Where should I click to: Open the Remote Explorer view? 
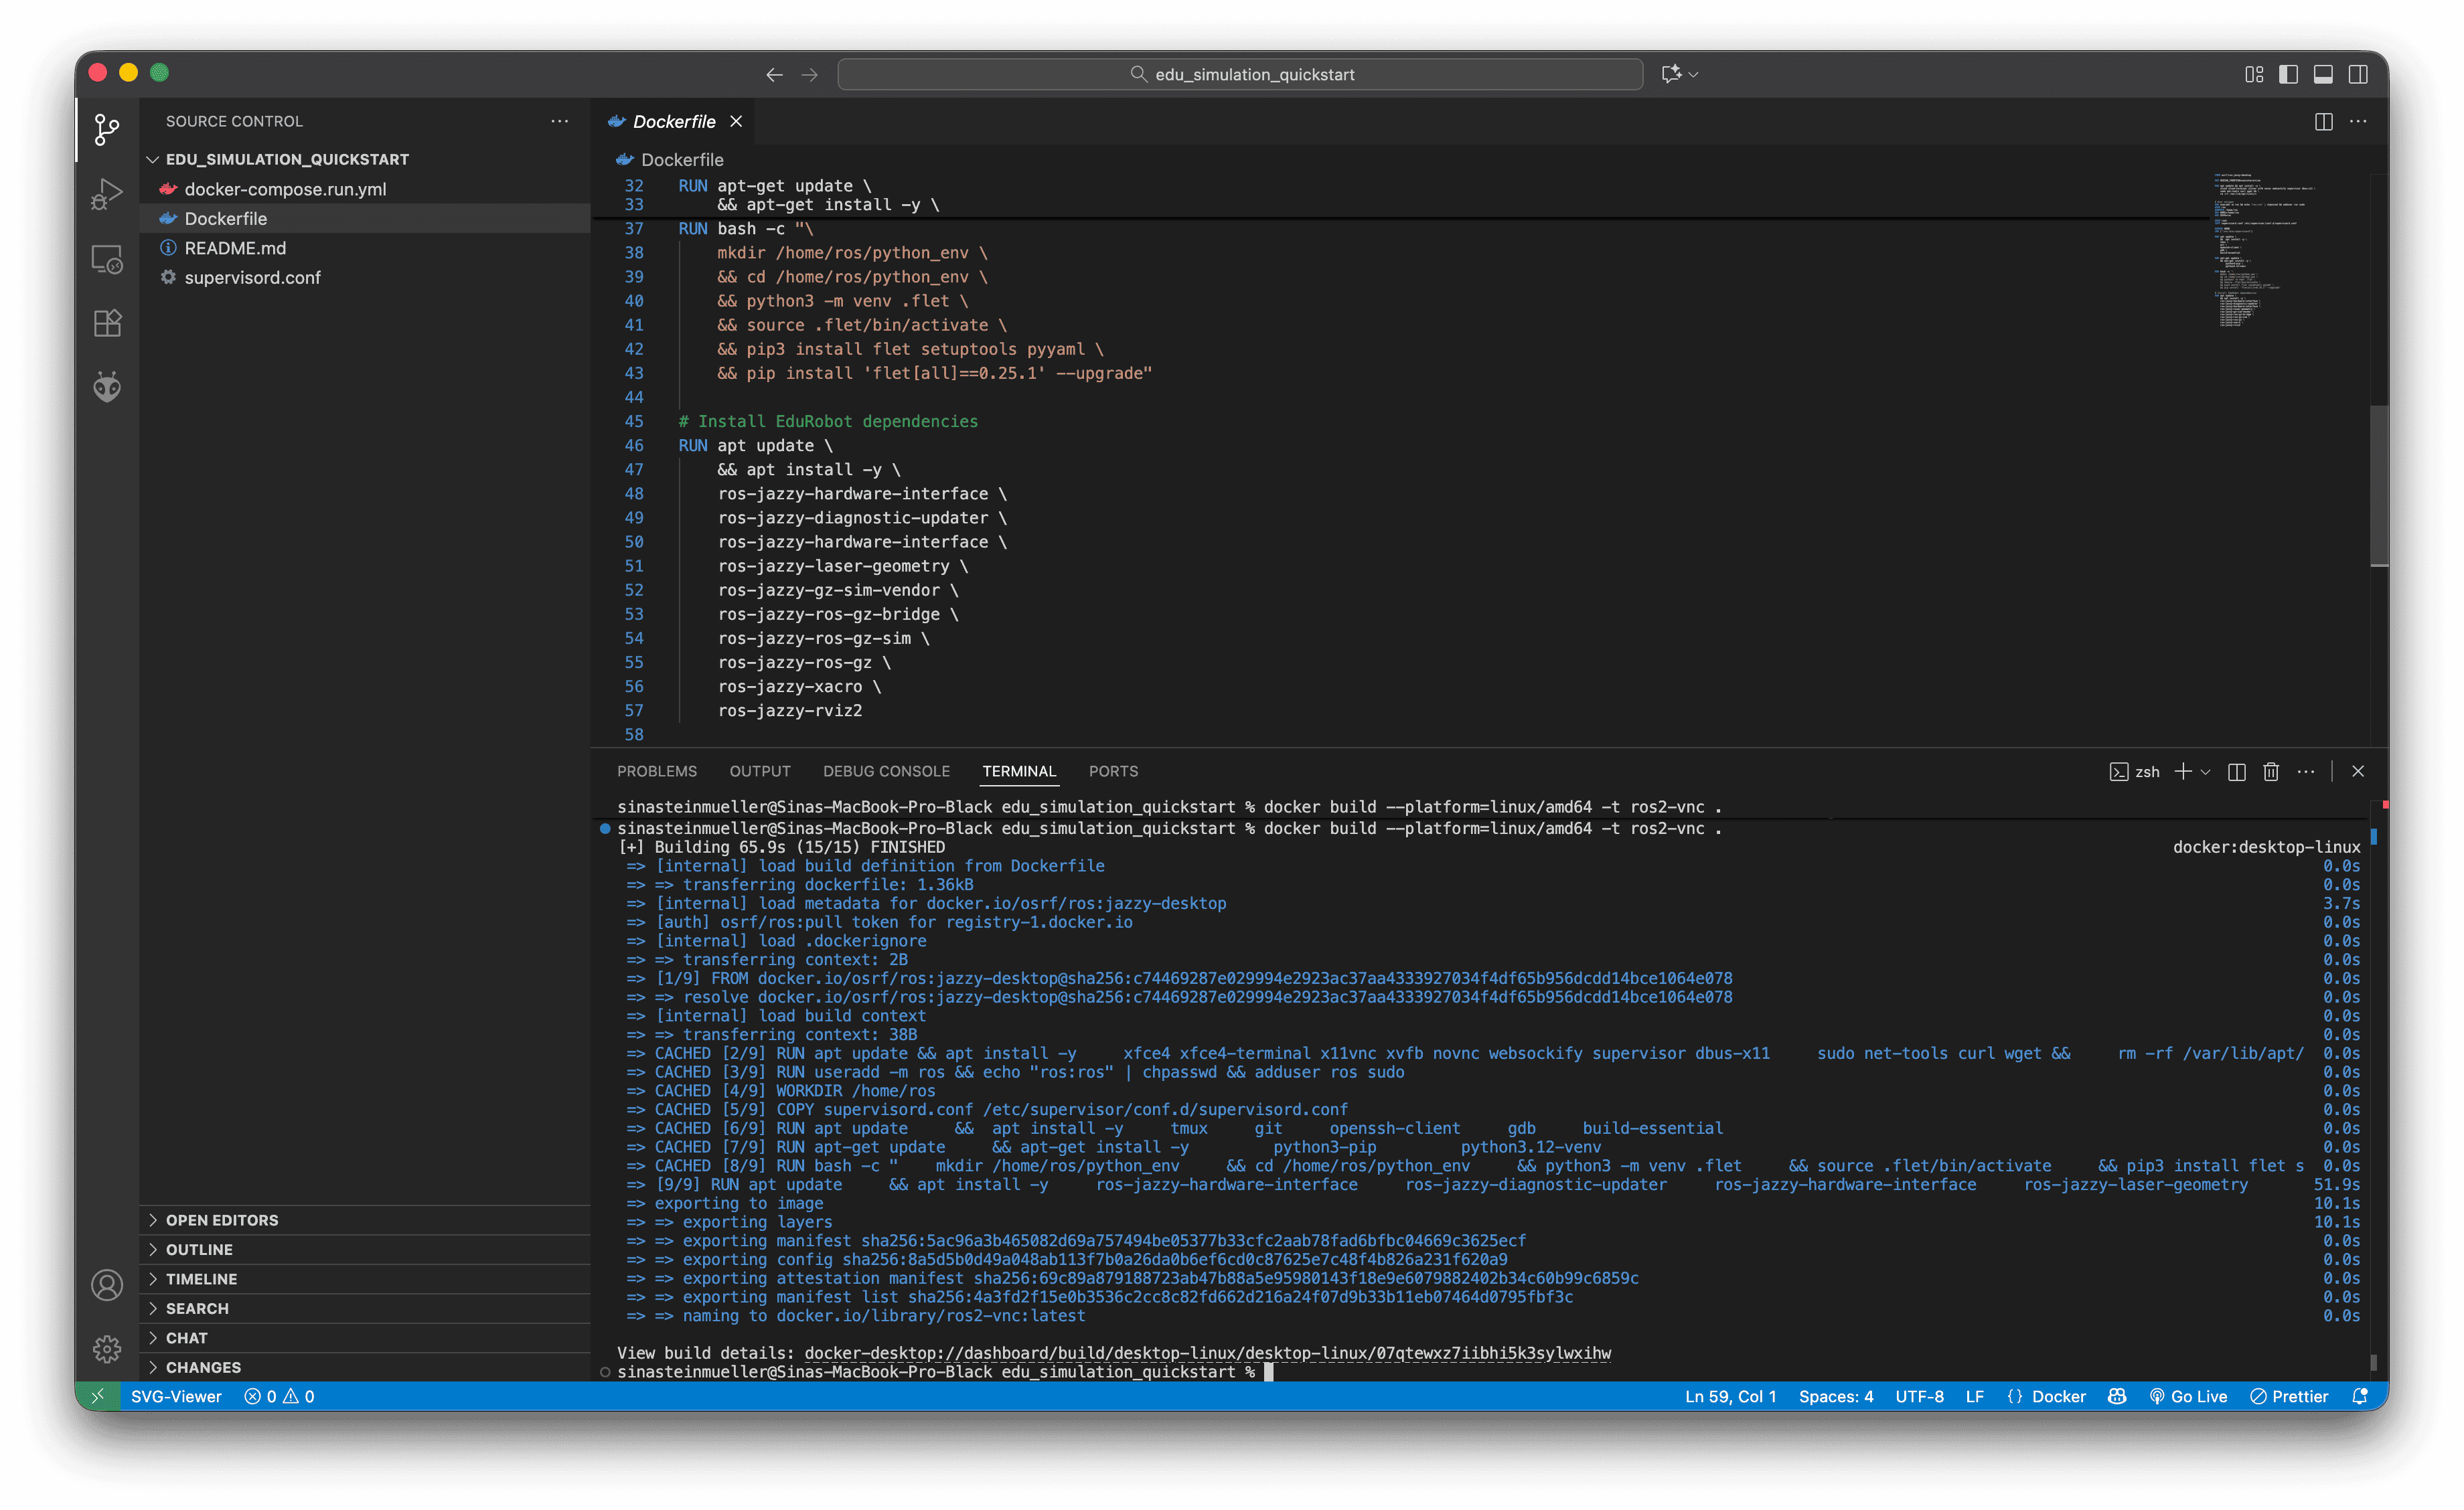click(x=107, y=259)
